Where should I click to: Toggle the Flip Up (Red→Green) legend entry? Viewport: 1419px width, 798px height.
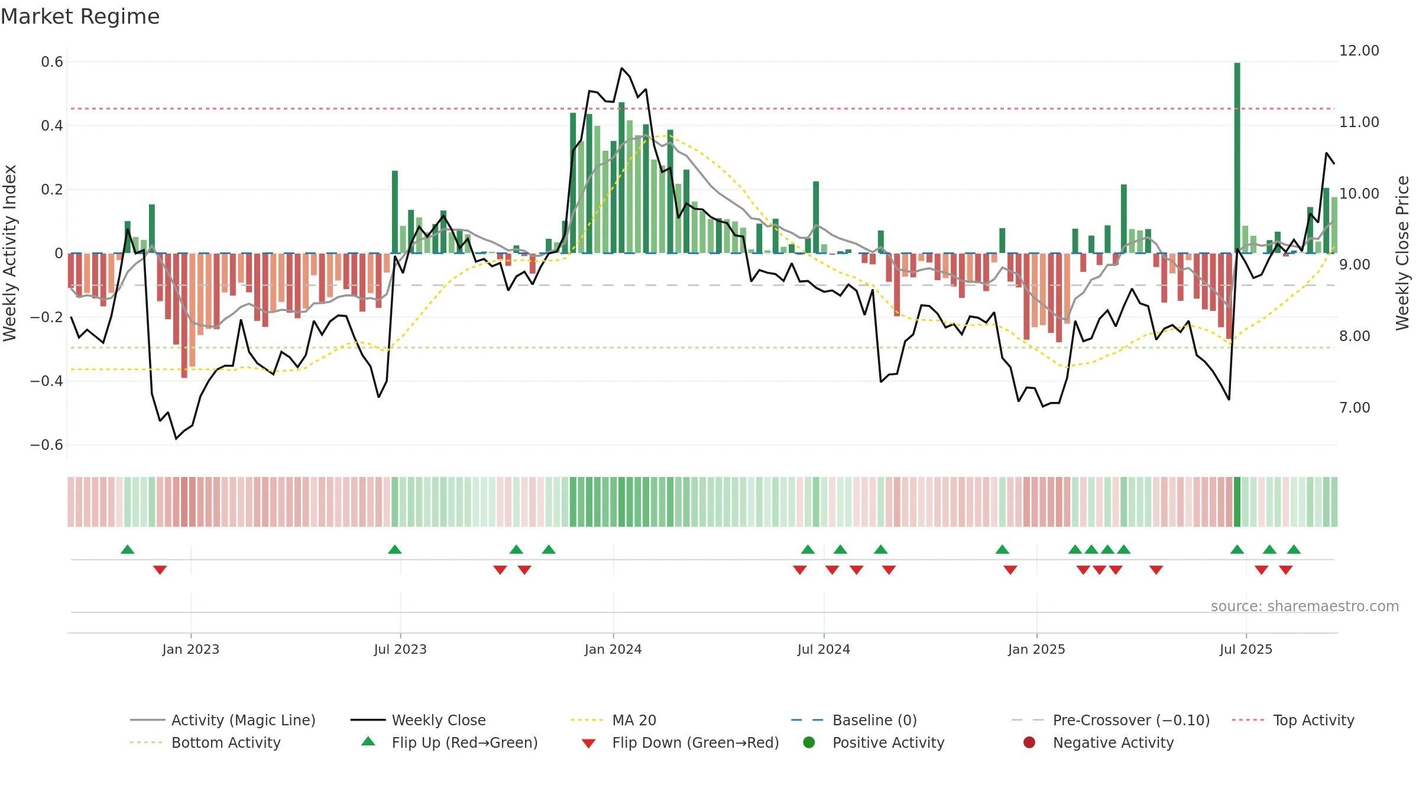click(449, 742)
